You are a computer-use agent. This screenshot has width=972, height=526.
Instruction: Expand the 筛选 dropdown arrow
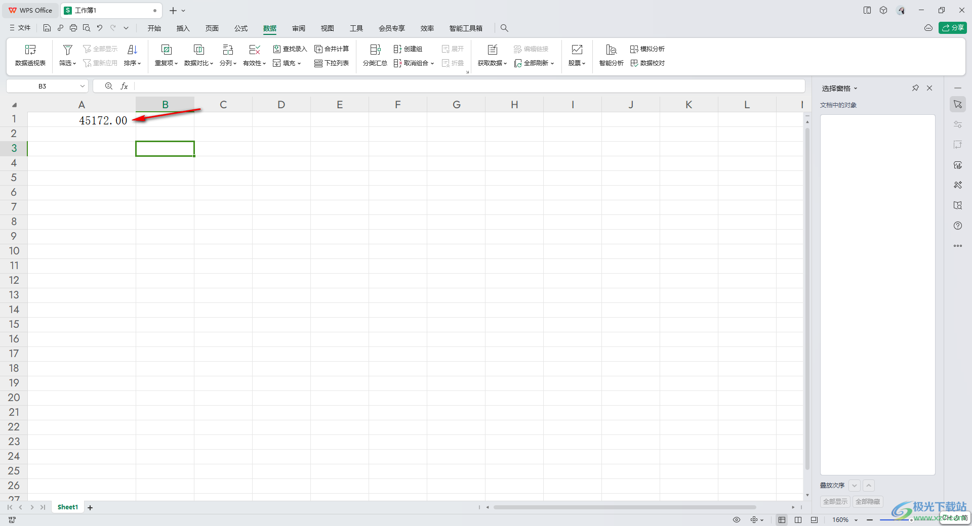click(x=74, y=64)
